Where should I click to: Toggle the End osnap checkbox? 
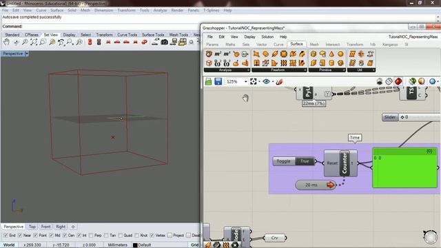point(6,236)
